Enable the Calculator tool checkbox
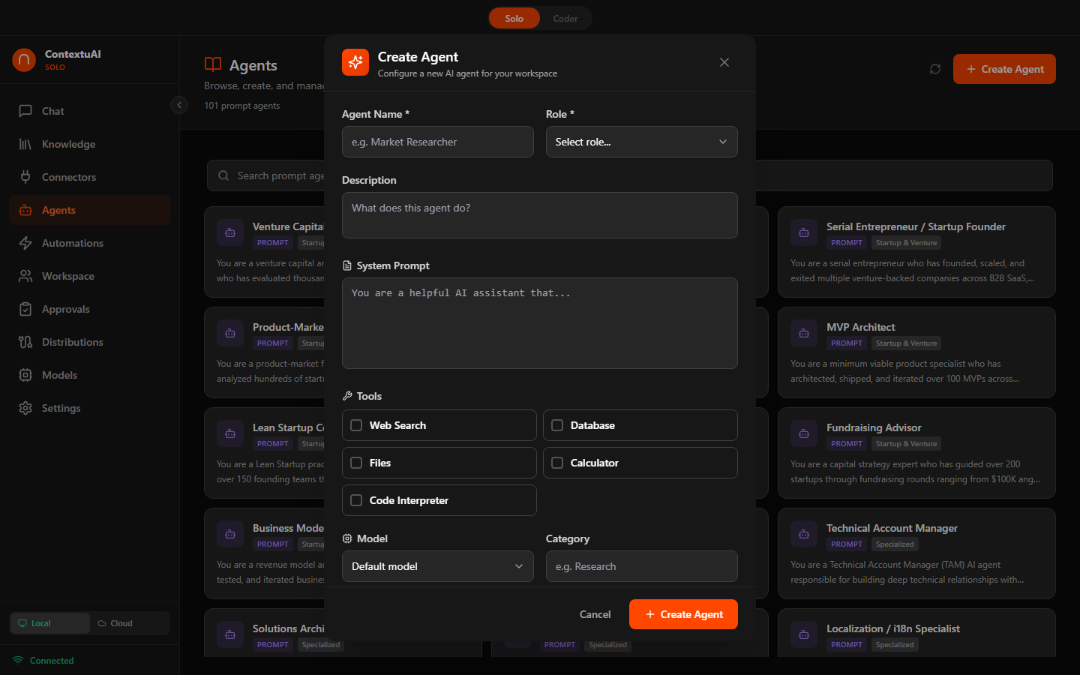 557,463
